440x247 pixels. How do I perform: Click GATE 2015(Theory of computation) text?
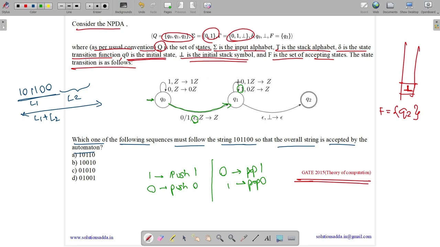click(336, 173)
